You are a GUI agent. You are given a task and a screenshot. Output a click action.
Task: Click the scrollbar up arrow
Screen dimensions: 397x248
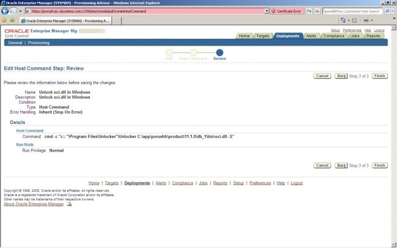(x=394, y=27)
